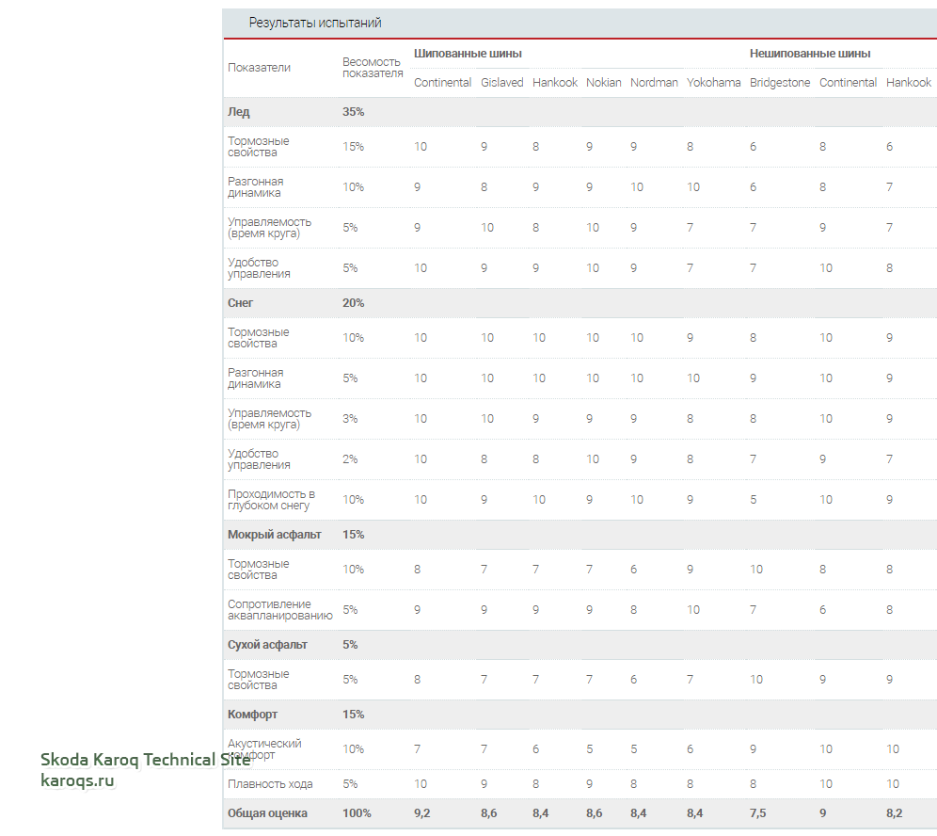Click the 15% weight of Комфорт section
Screen dimensions: 937x836
(x=353, y=715)
